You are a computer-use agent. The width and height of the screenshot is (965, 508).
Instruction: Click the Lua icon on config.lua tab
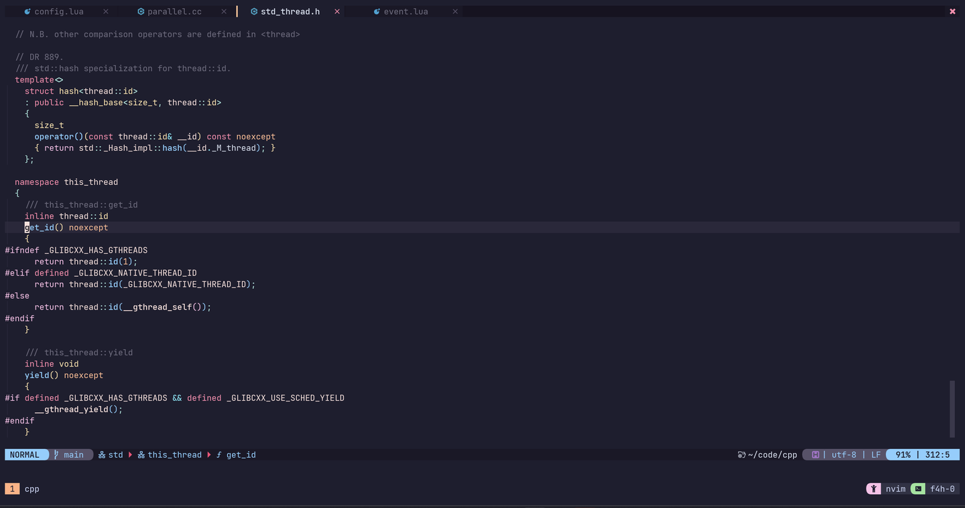click(x=27, y=12)
